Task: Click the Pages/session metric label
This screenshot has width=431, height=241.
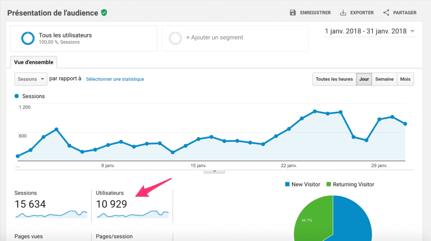Action: (114, 236)
